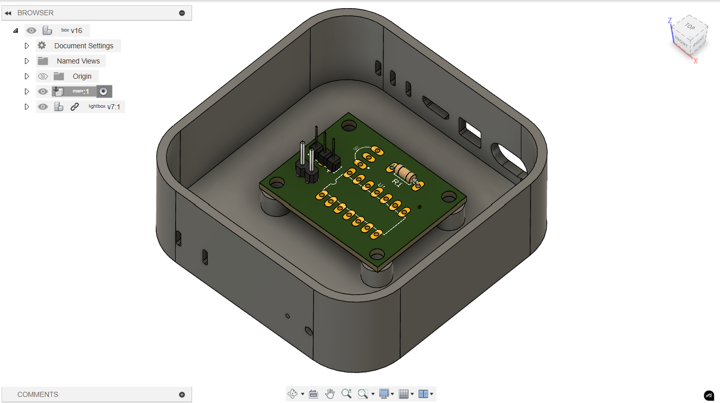Open Display Settings monitor icon
The width and height of the screenshot is (720, 403).
384,394
